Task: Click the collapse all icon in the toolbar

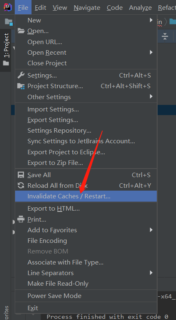Action: coord(165,36)
